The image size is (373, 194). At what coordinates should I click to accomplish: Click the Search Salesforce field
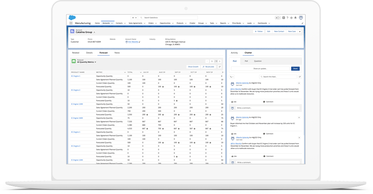[168, 18]
